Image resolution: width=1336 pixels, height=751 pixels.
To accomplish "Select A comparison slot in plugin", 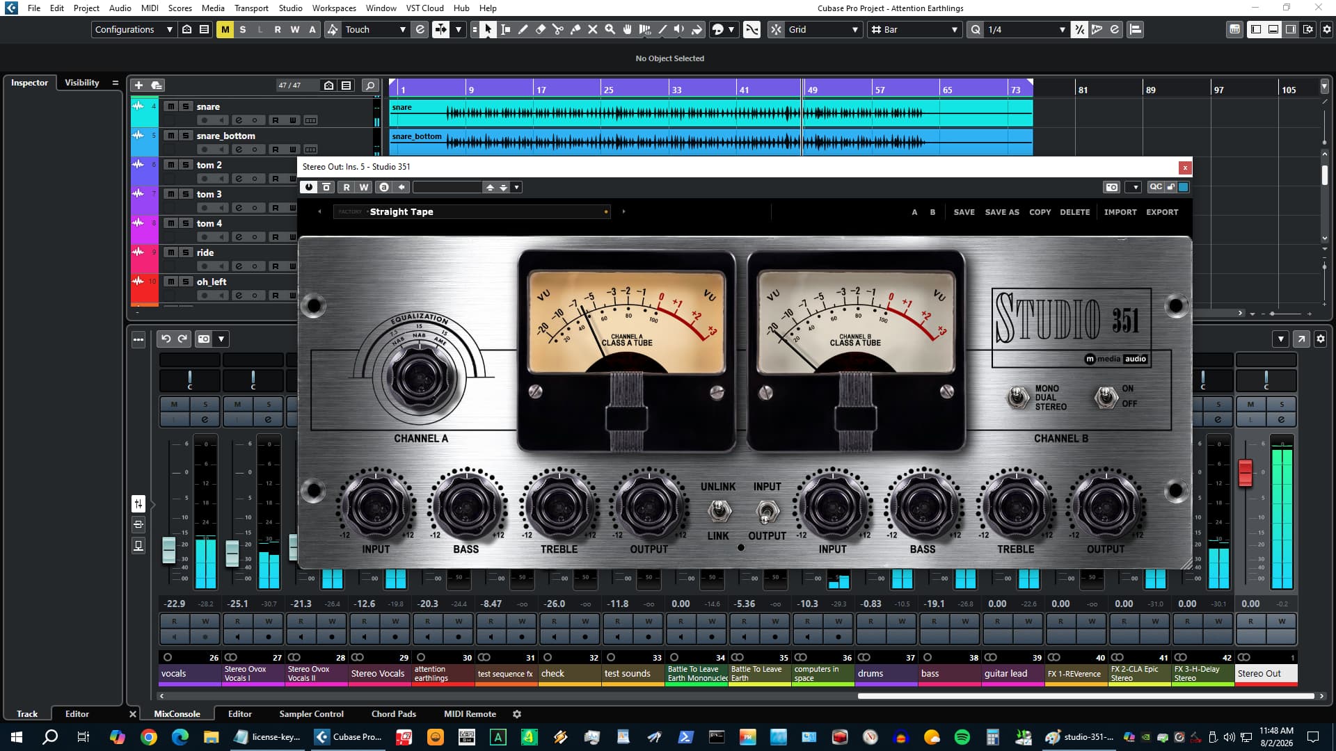I will click(914, 212).
